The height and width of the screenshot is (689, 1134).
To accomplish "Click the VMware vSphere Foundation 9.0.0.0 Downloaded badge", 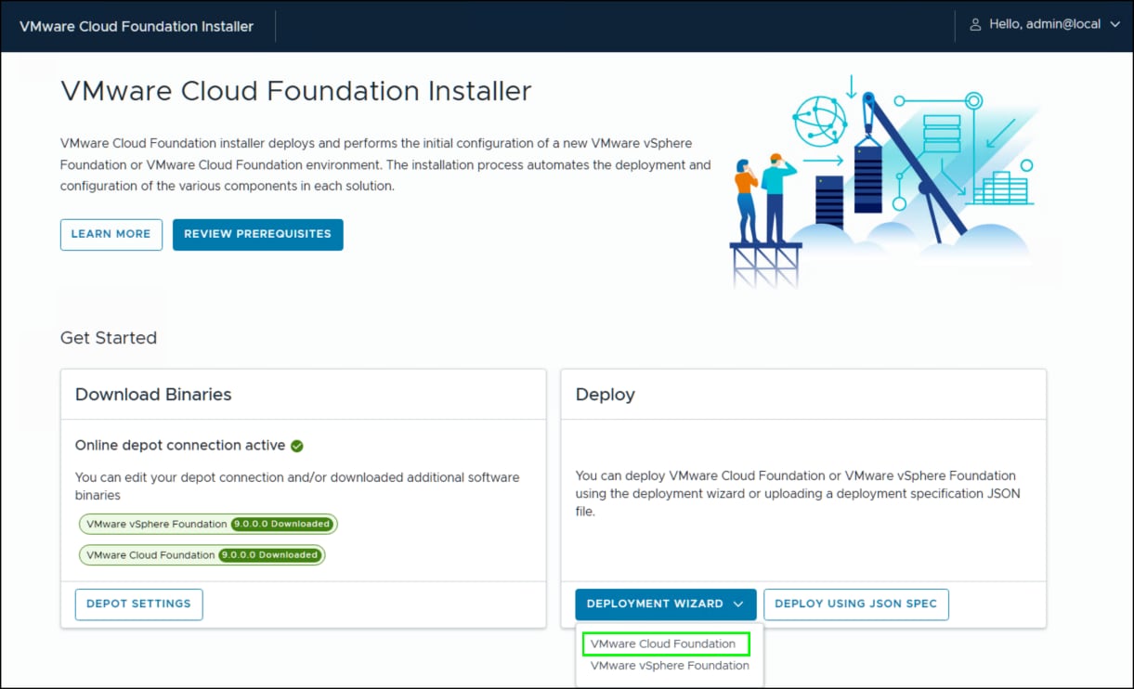I will (208, 524).
